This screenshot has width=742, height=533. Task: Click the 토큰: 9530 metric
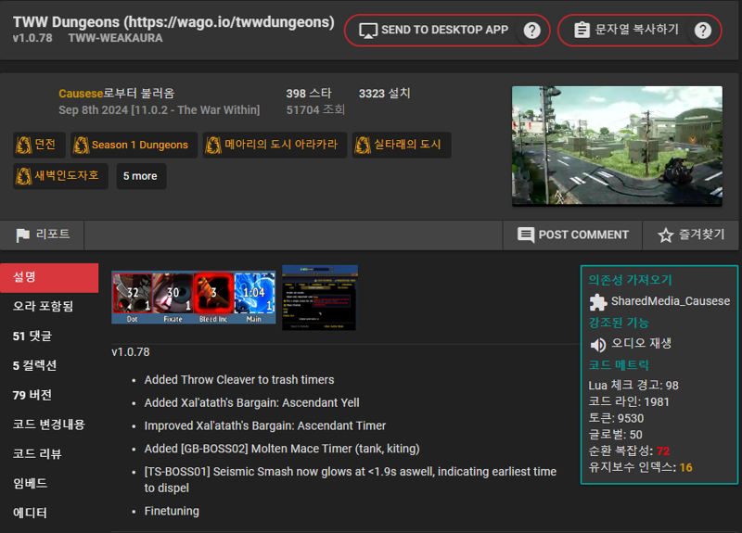point(616,419)
